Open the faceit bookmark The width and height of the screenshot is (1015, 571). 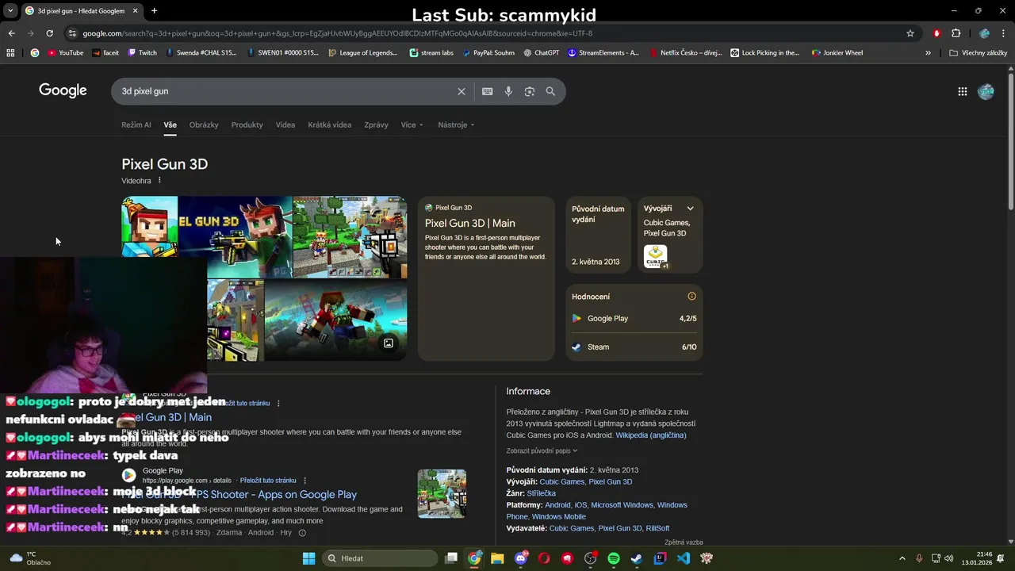point(105,53)
